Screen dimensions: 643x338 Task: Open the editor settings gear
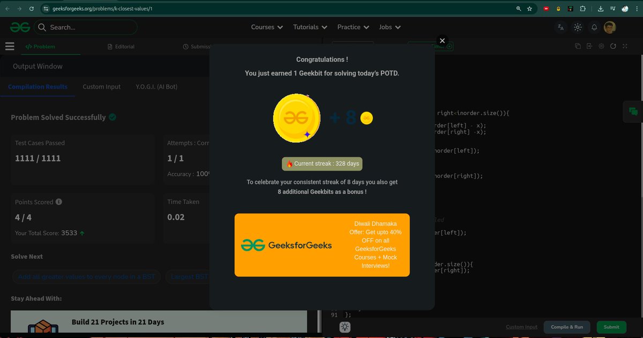click(x=601, y=46)
